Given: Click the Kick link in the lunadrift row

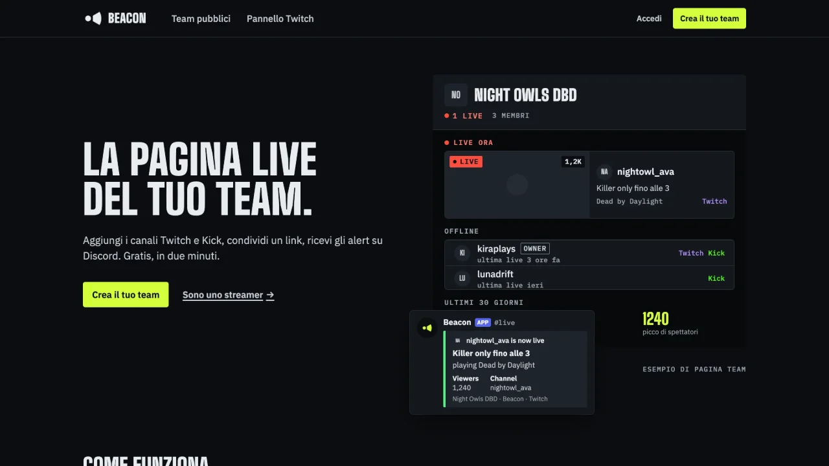Looking at the screenshot, I should point(716,278).
